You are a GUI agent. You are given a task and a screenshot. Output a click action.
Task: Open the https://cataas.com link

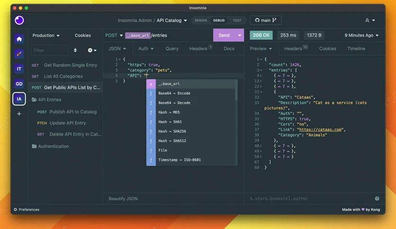(320, 129)
